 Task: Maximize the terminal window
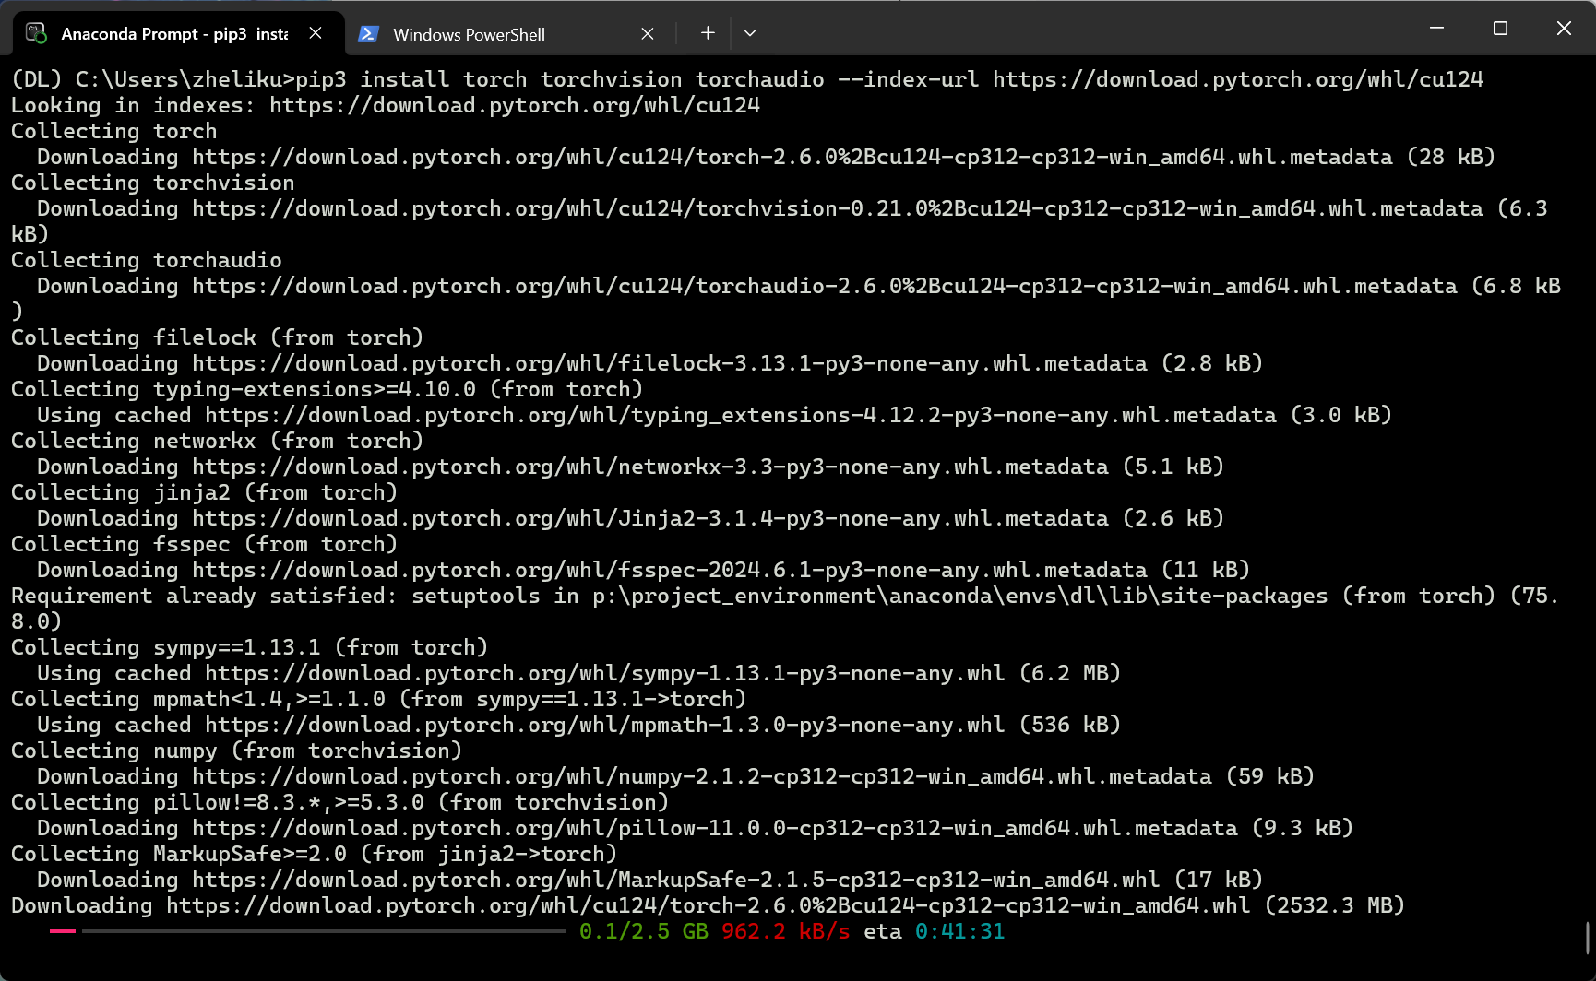[1500, 29]
